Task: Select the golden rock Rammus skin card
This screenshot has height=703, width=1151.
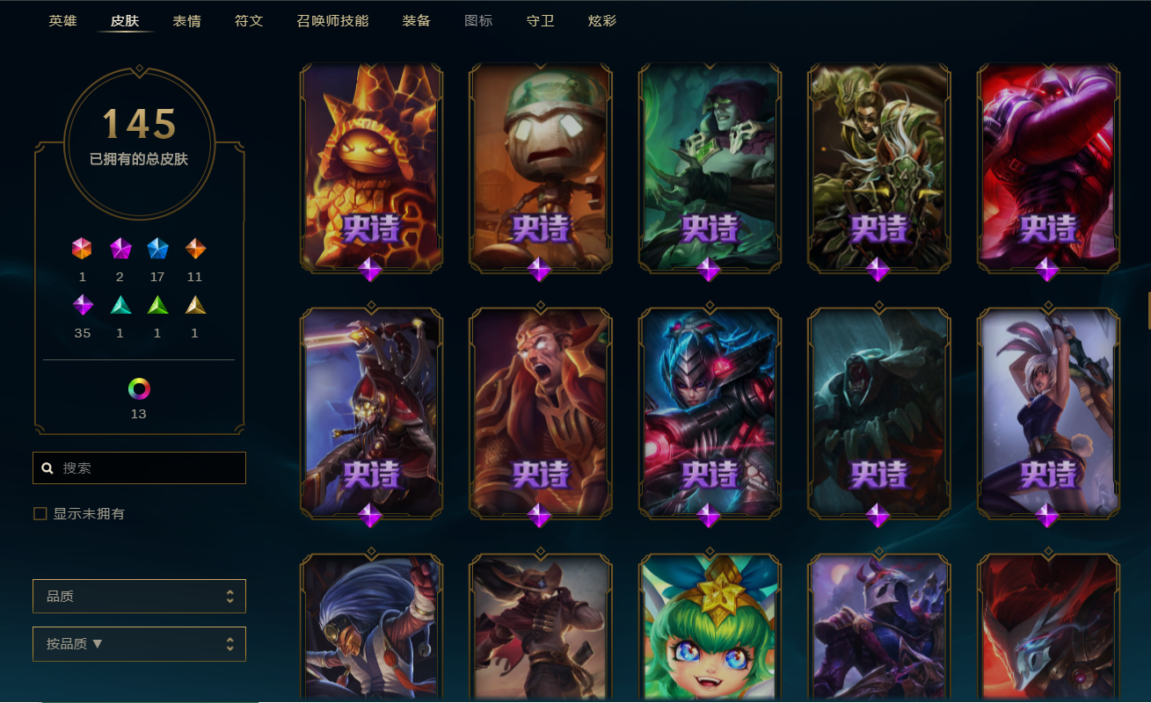Action: pyautogui.click(x=371, y=167)
